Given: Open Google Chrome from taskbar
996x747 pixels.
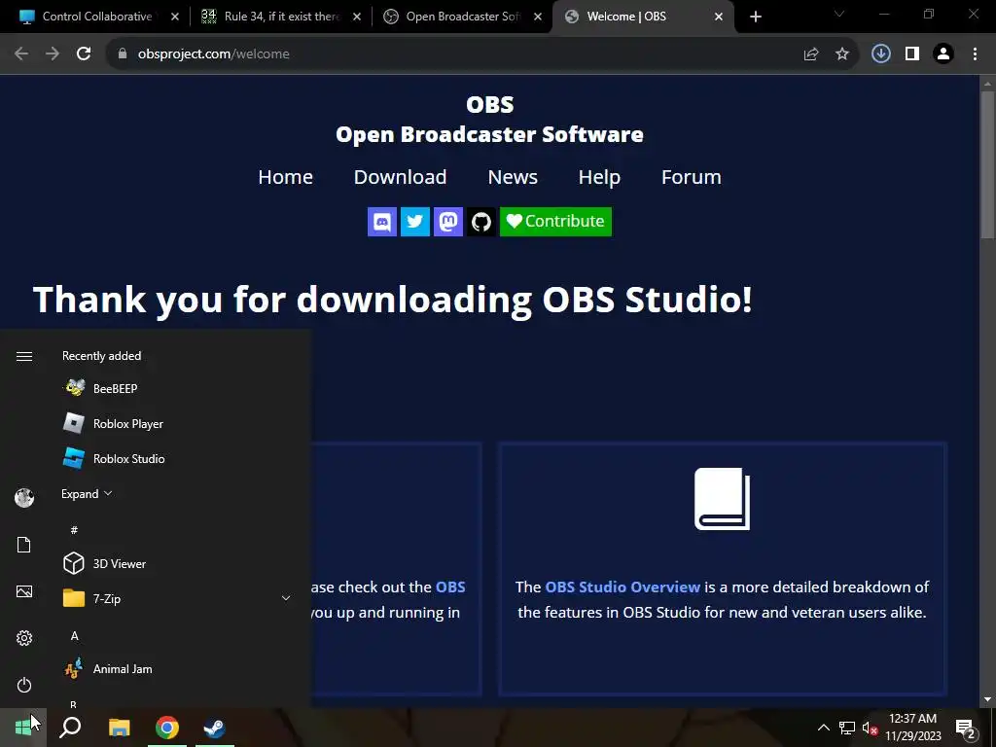Looking at the screenshot, I should tap(167, 728).
